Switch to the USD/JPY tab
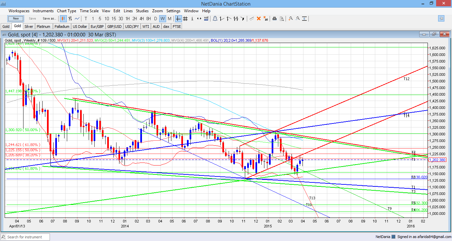452x241 pixels. [132, 26]
